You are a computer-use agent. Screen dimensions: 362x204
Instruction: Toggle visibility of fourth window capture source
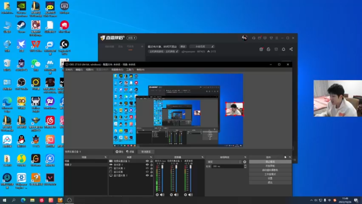pos(147,172)
